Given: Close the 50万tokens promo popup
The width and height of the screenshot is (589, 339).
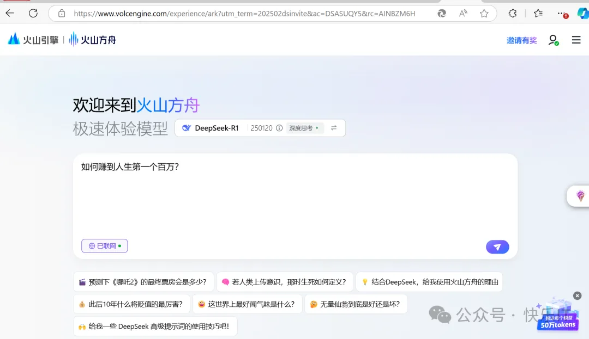Looking at the screenshot, I should point(578,295).
